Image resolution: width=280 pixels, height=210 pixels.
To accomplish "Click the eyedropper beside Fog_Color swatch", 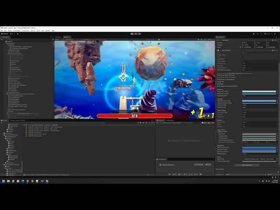I will pyautogui.click(x=277, y=91).
